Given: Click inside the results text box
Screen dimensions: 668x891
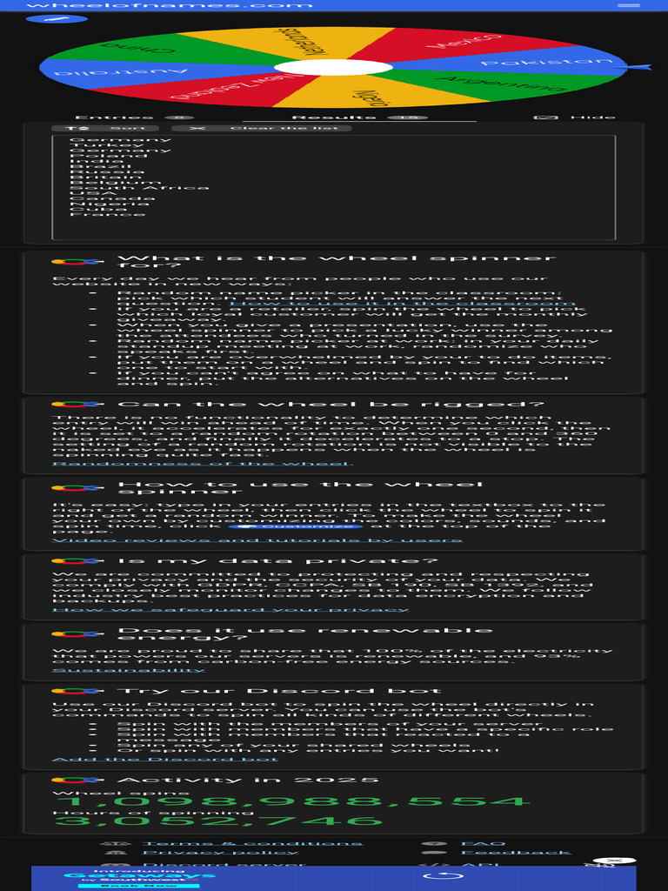Looking at the screenshot, I should click(333, 188).
